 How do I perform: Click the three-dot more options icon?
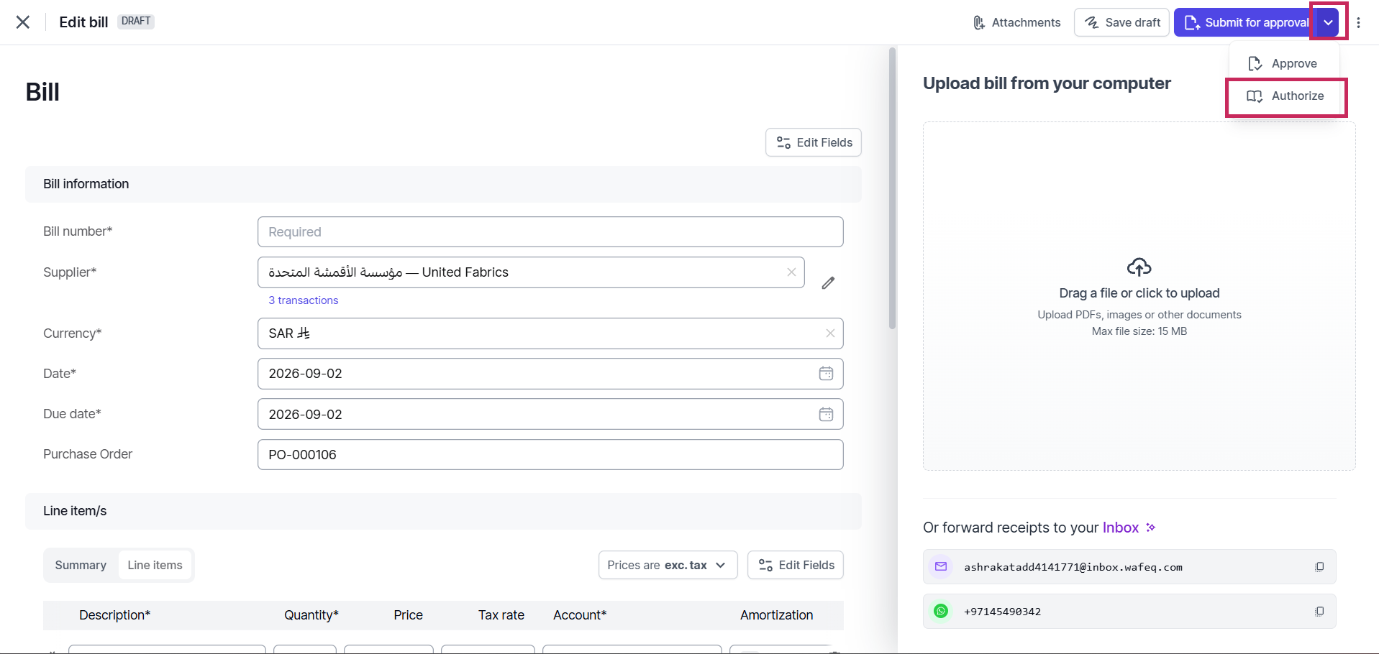[1358, 22]
